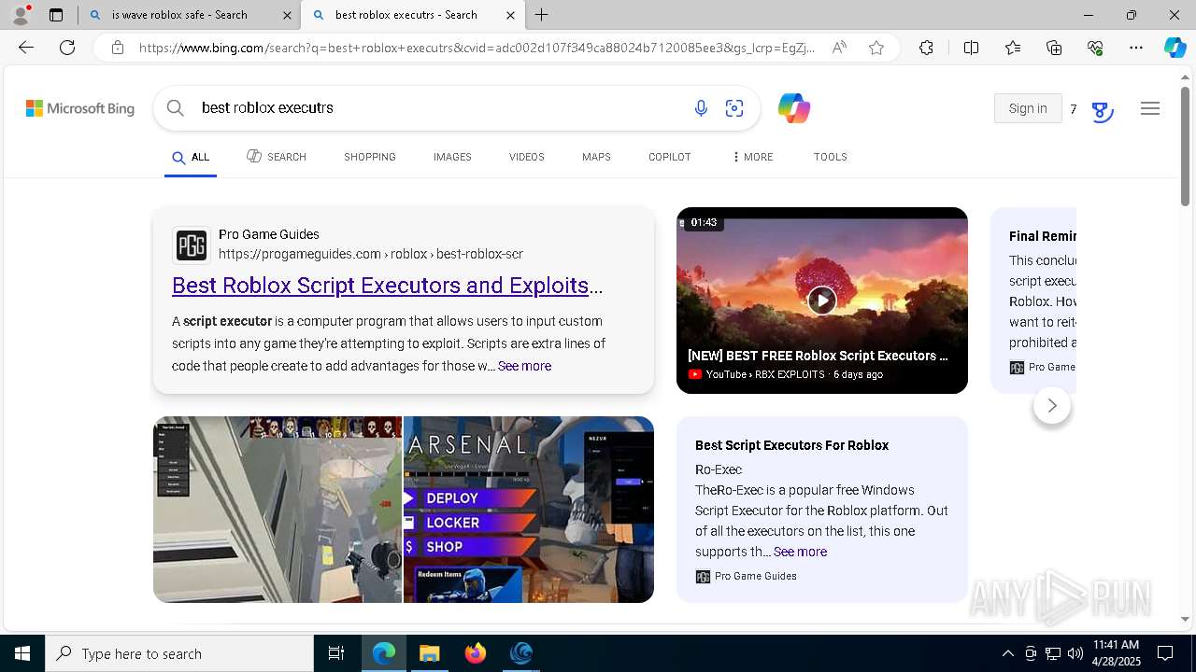Open '[NEW] BEST FREE Roblox Script Executors' title
The height and width of the screenshot is (672, 1196).
pyautogui.click(x=818, y=356)
